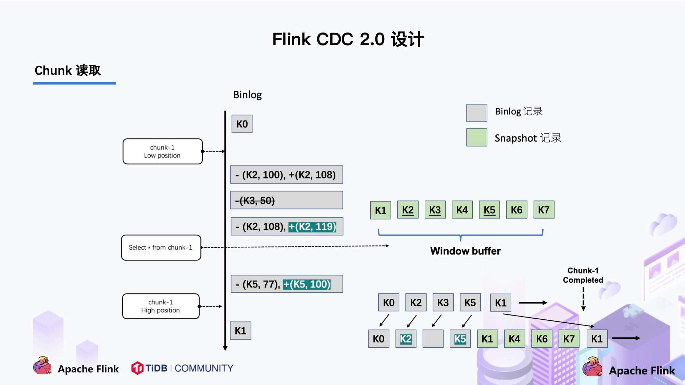
Task: Click the Binlog 记录 legend icon
Action: (x=475, y=112)
